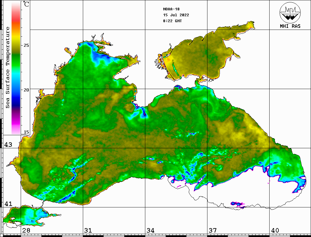Image resolution: width=311 pixels, height=237 pixels.
Task: Click the 'MHI RAS' caption text
Action: click(290, 26)
